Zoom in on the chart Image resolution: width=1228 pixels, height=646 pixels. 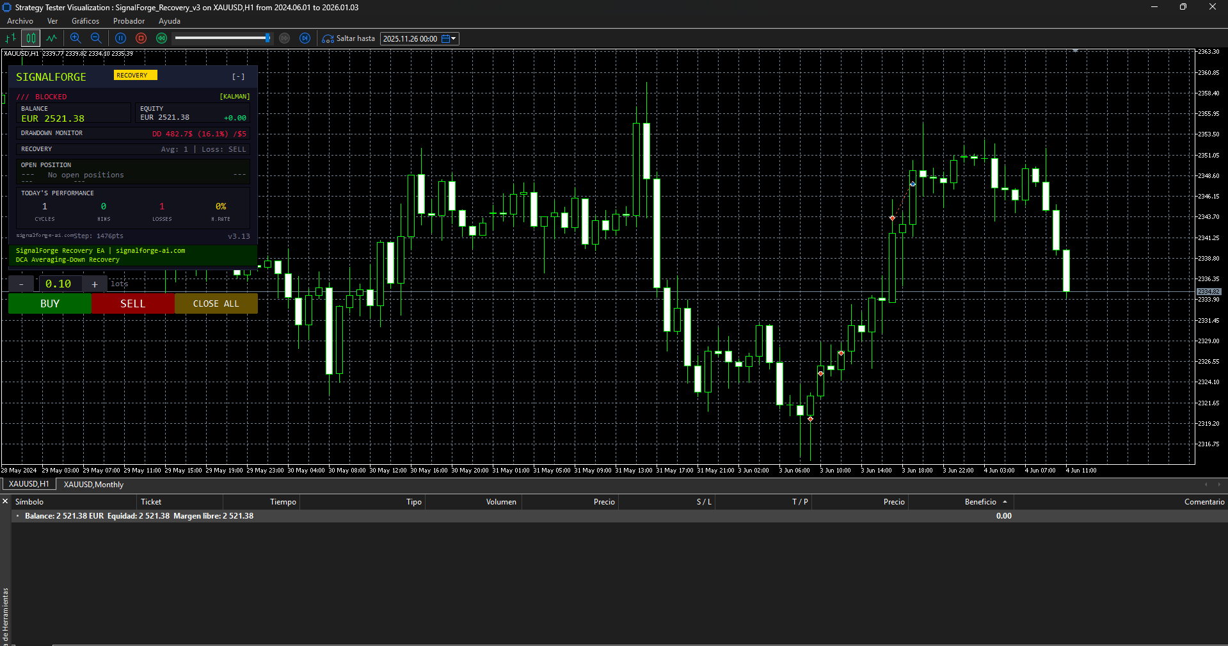[76, 38]
